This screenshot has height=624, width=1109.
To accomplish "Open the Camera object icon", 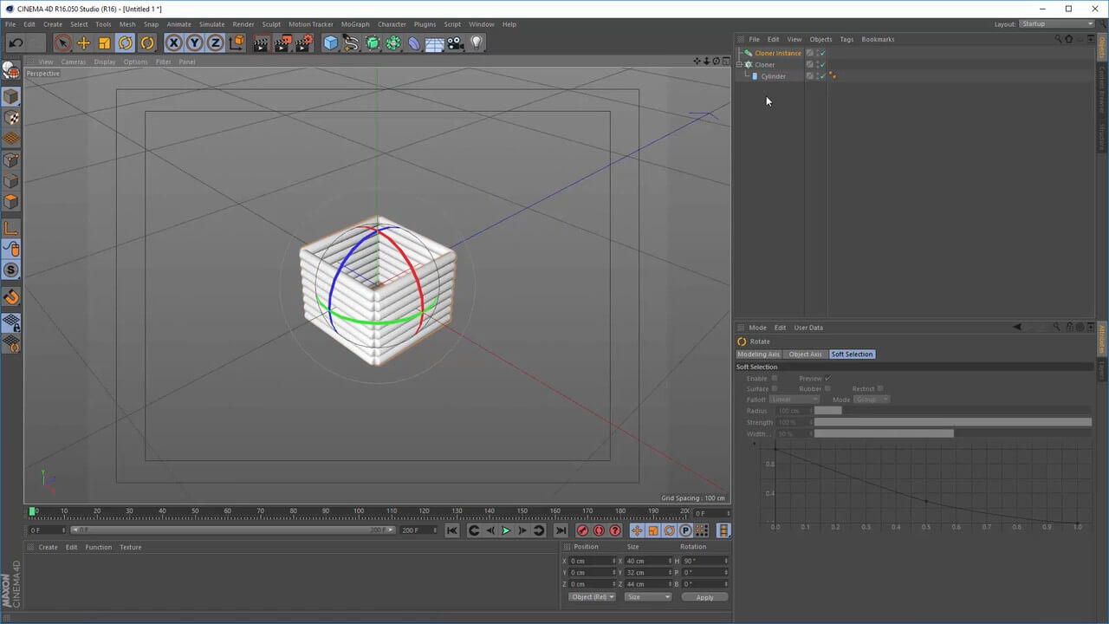I will [x=455, y=42].
